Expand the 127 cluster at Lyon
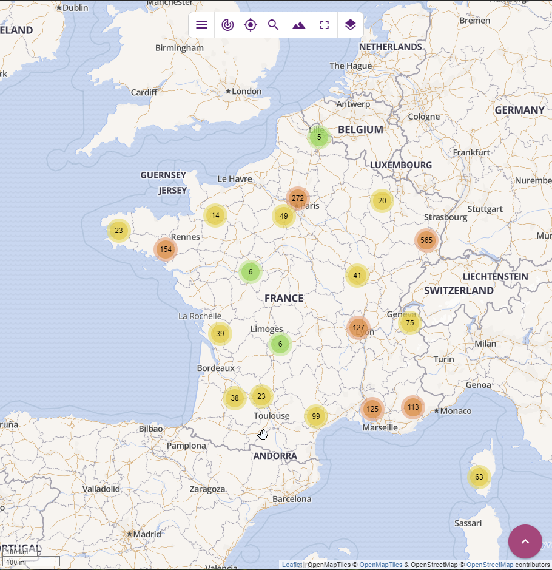 pyautogui.click(x=358, y=328)
